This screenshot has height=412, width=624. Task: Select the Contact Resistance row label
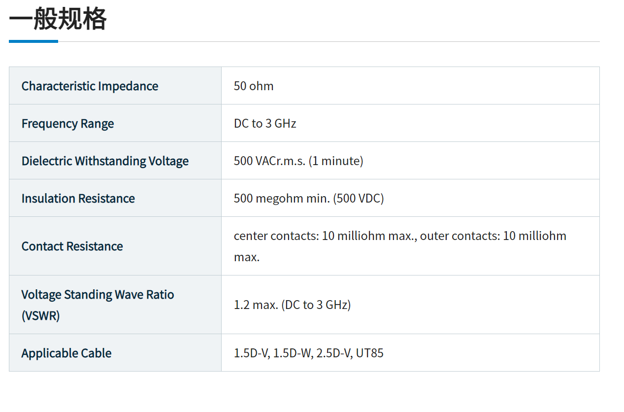[x=72, y=246]
